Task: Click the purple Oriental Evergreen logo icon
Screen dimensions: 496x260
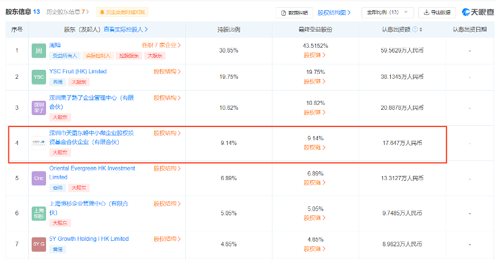Action: click(x=38, y=178)
